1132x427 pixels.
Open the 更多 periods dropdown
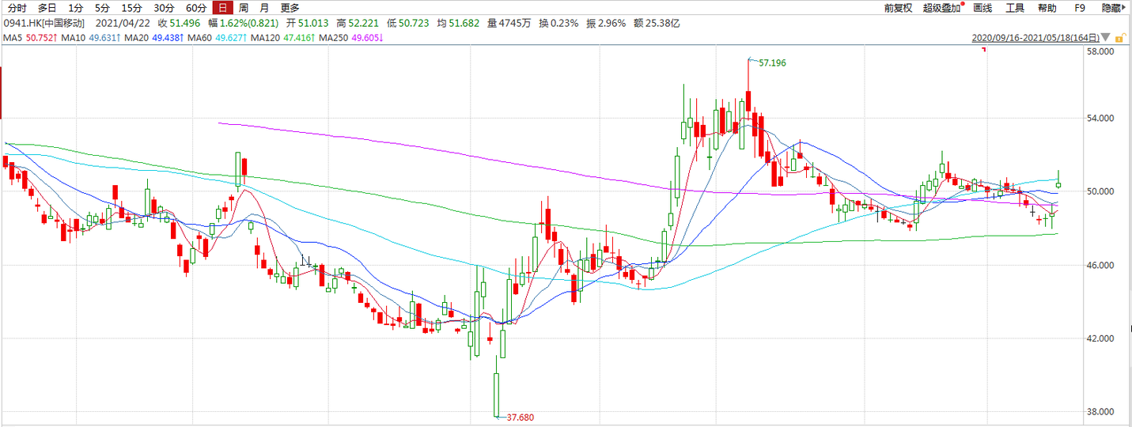290,8
